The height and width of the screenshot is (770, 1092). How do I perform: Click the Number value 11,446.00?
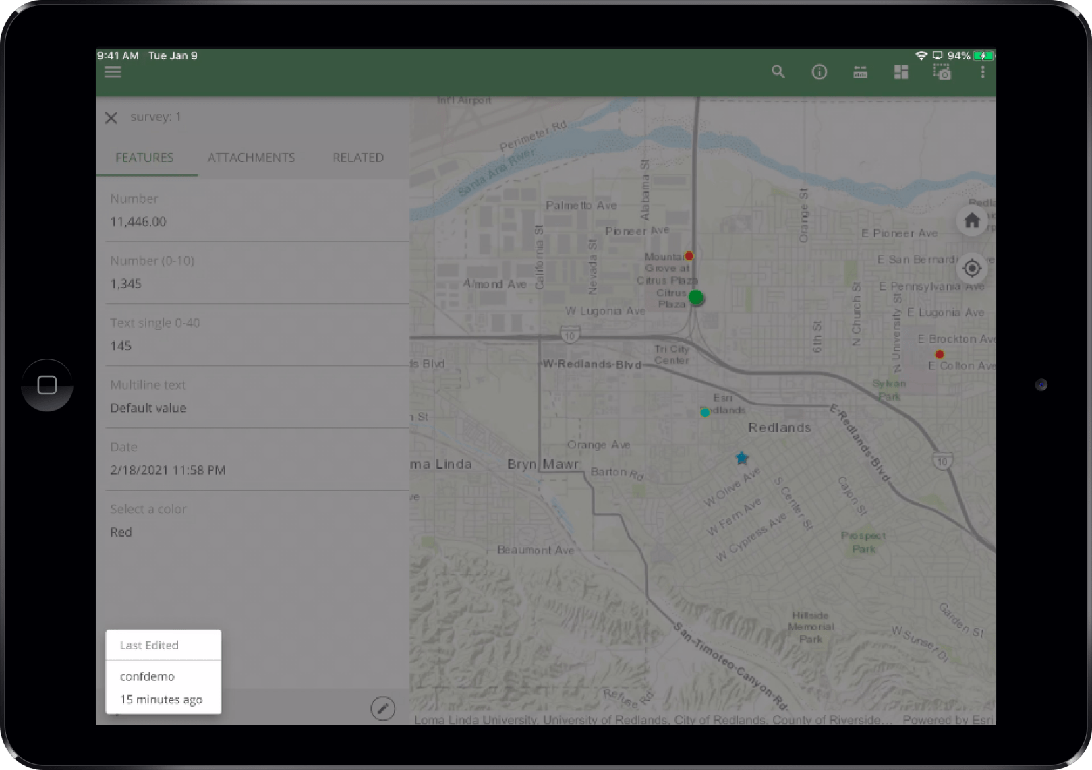[x=138, y=222]
